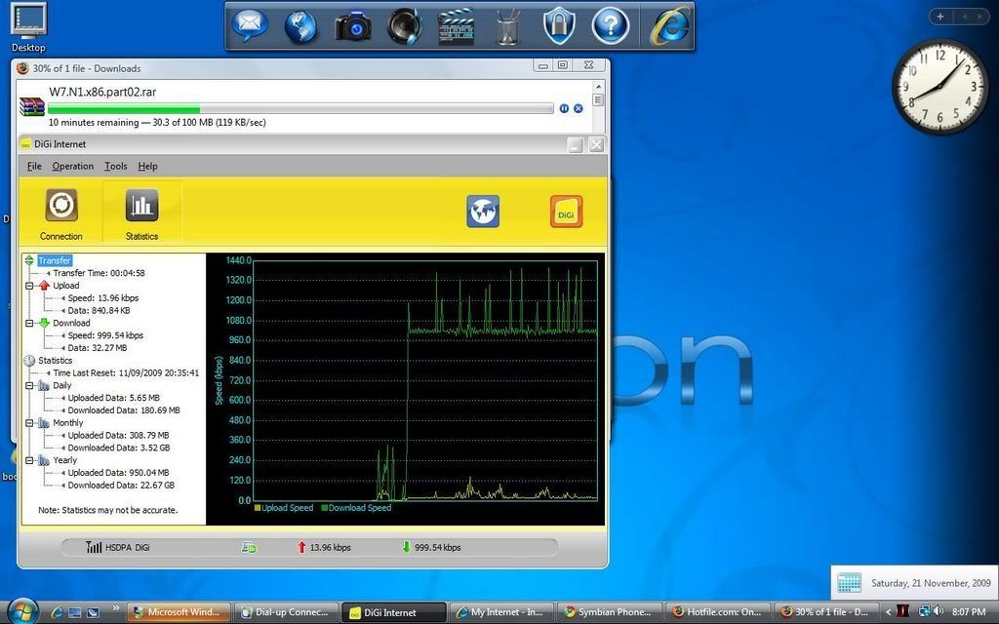Select the Transfer tree item

point(55,260)
